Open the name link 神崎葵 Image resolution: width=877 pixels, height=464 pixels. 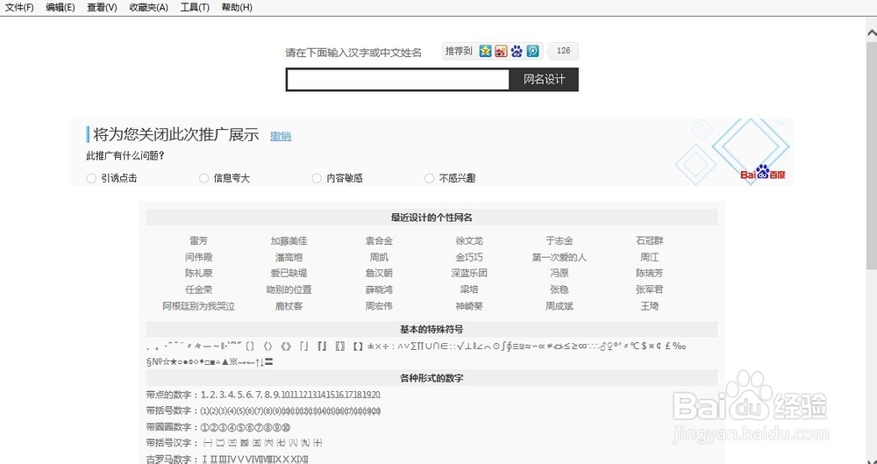click(469, 306)
